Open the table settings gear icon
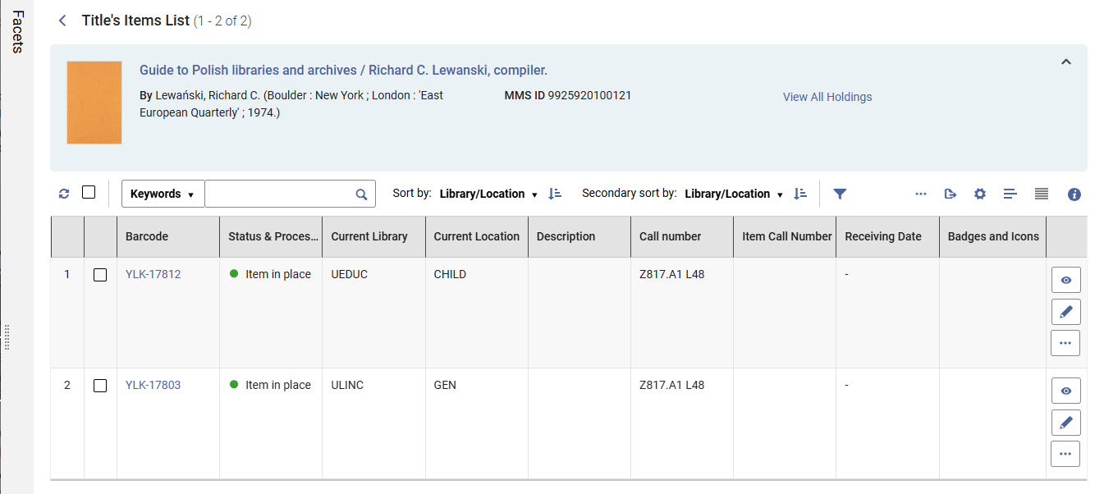The height and width of the screenshot is (494, 1104). coord(979,194)
